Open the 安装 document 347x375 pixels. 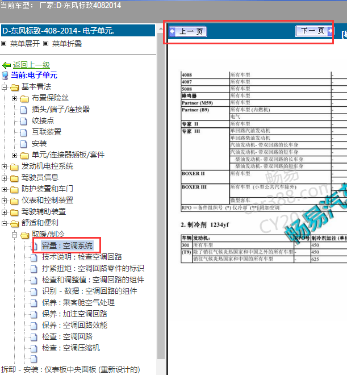(x=39, y=144)
